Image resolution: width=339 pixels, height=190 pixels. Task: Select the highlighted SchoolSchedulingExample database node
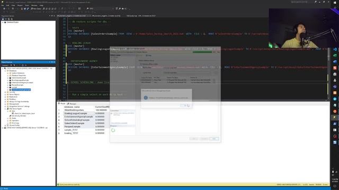[x=21, y=90]
